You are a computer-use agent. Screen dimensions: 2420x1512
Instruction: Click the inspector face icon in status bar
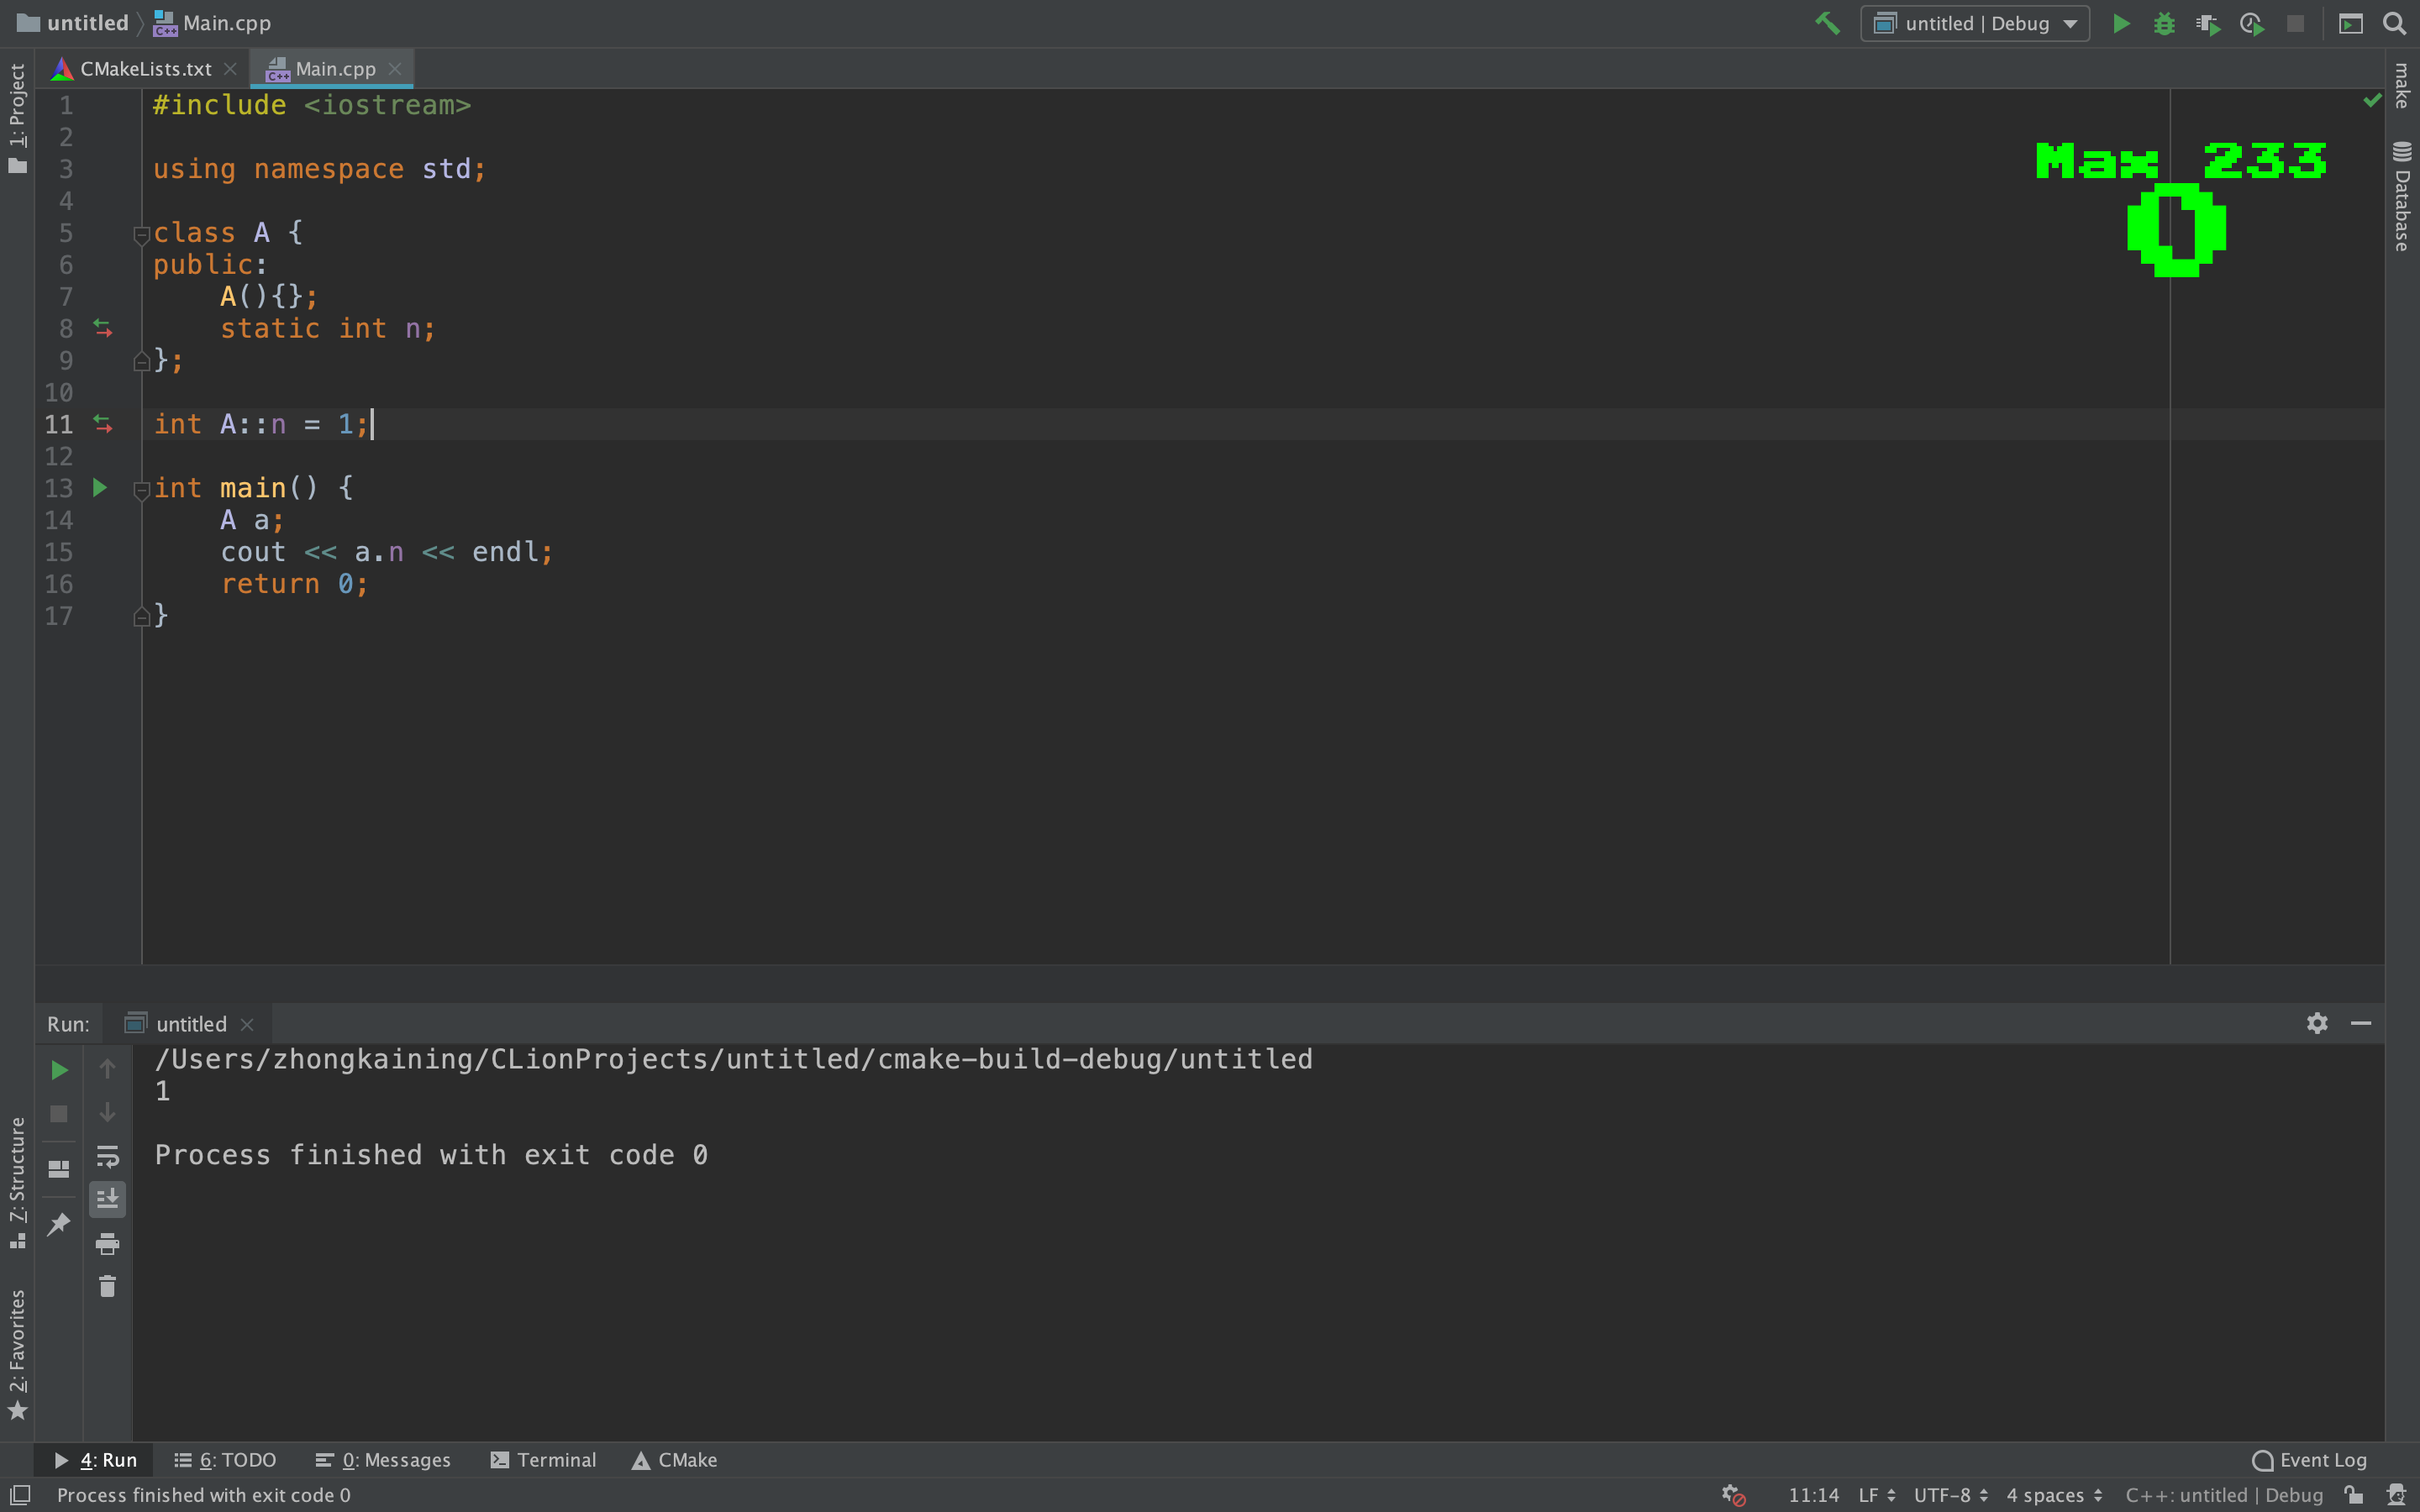click(2396, 1495)
